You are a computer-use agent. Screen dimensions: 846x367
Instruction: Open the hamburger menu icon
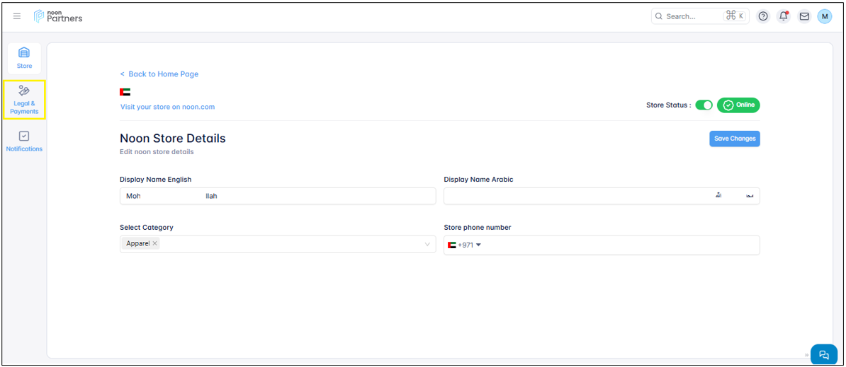point(17,16)
